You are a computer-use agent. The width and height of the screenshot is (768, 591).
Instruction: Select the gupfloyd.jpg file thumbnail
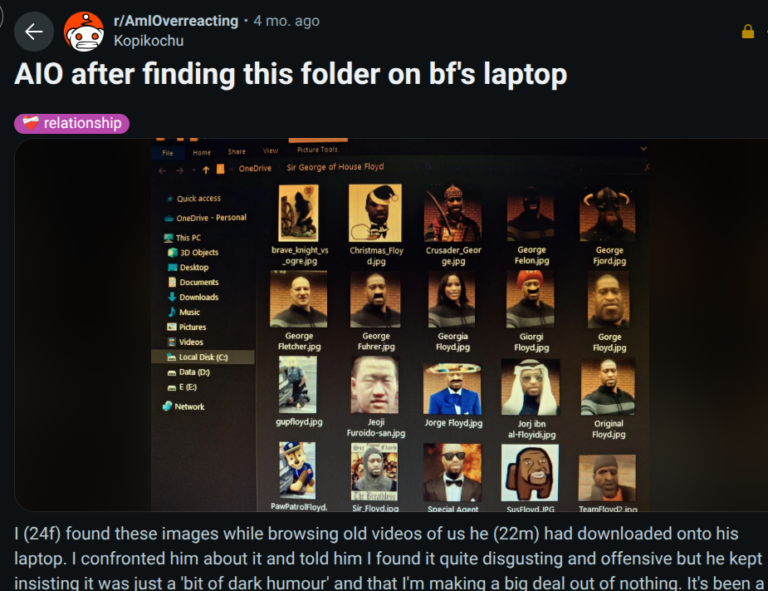click(x=298, y=385)
